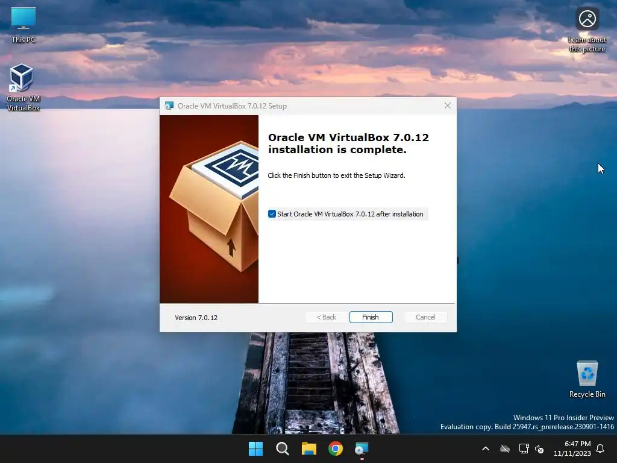This screenshot has height=463, width=617.
Task: Open the network status tray icon
Action: click(x=524, y=449)
